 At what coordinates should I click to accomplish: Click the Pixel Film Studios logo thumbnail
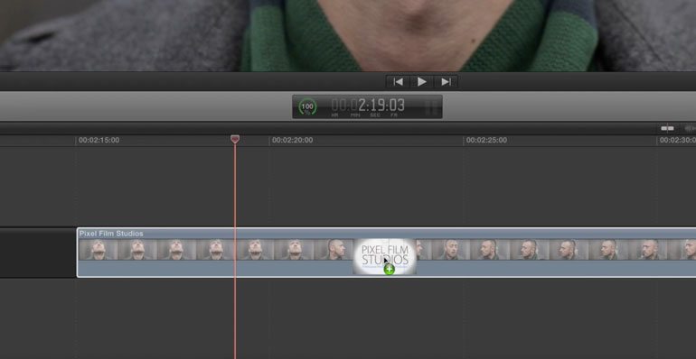point(384,256)
